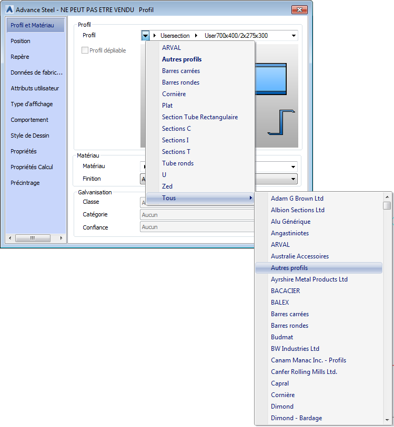Select Adam G Brown Ltd in submenu
This screenshot has height=427, width=394.
tap(319, 199)
